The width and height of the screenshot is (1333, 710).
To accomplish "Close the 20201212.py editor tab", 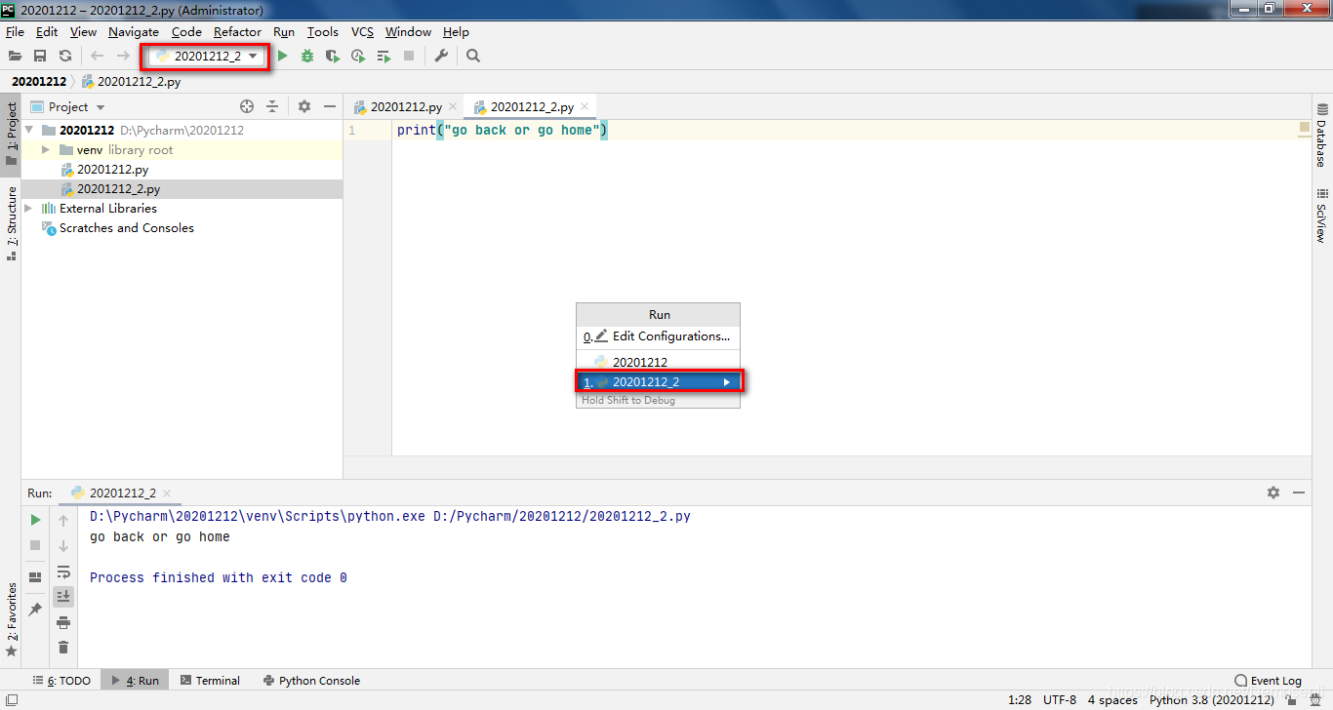I will coord(453,107).
